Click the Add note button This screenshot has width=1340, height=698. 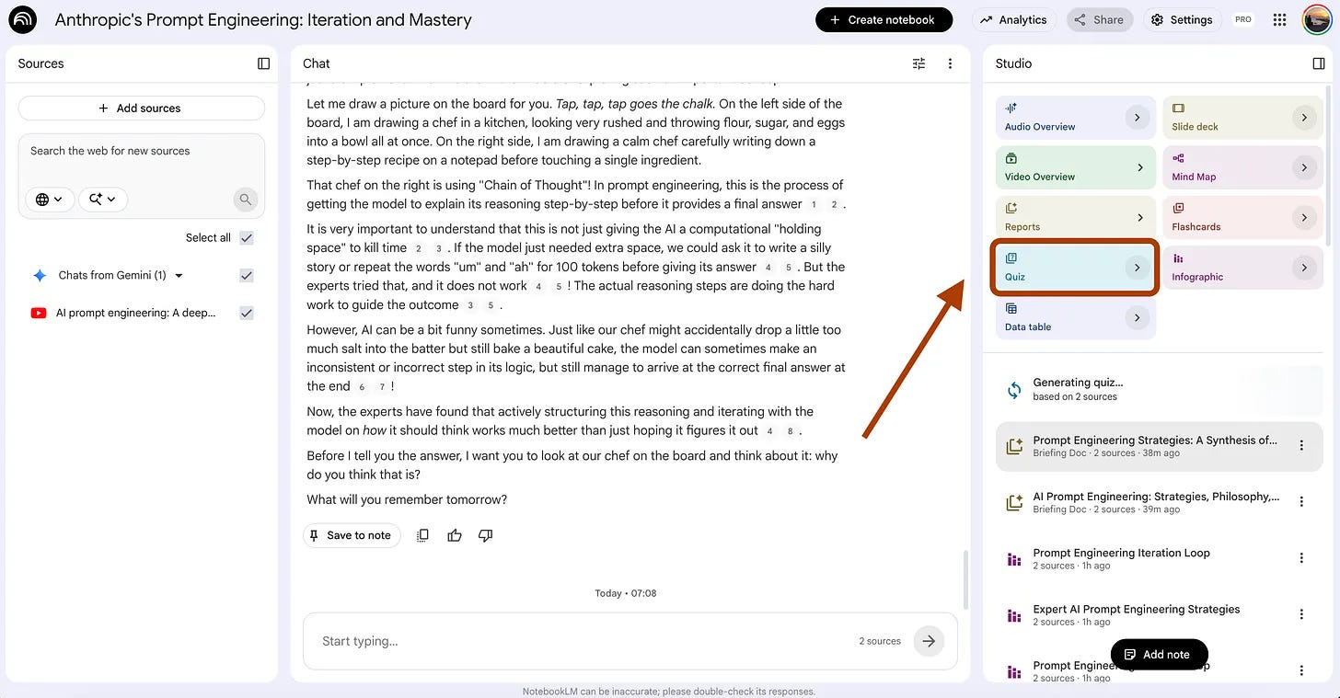pyautogui.click(x=1159, y=655)
